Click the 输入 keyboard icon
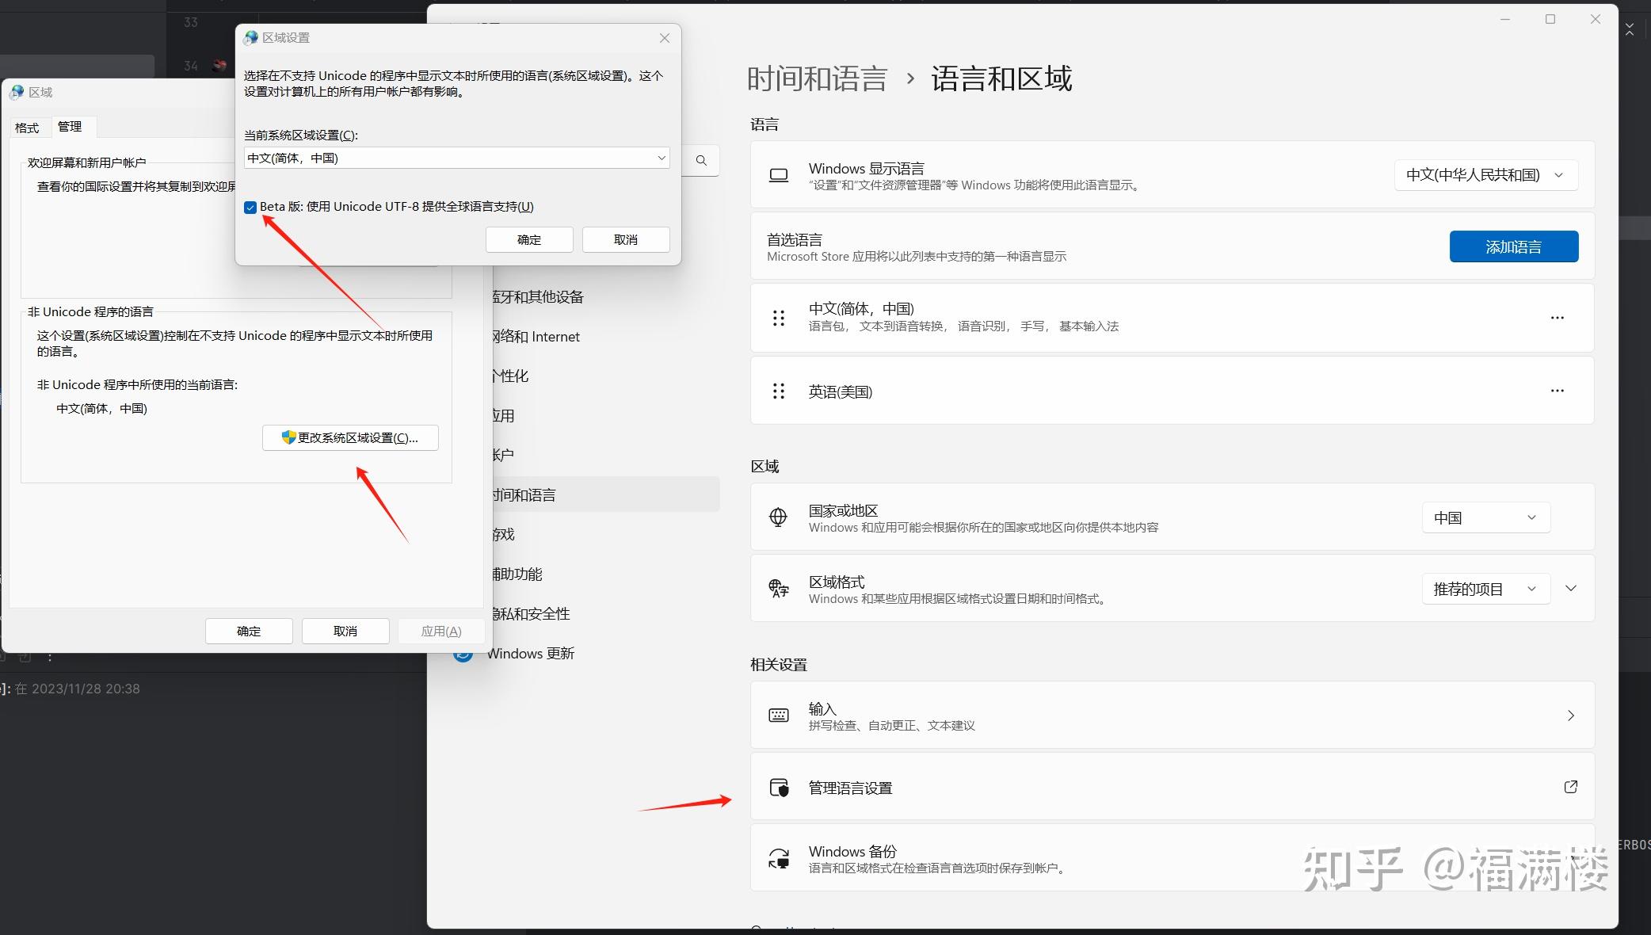 (x=779, y=716)
